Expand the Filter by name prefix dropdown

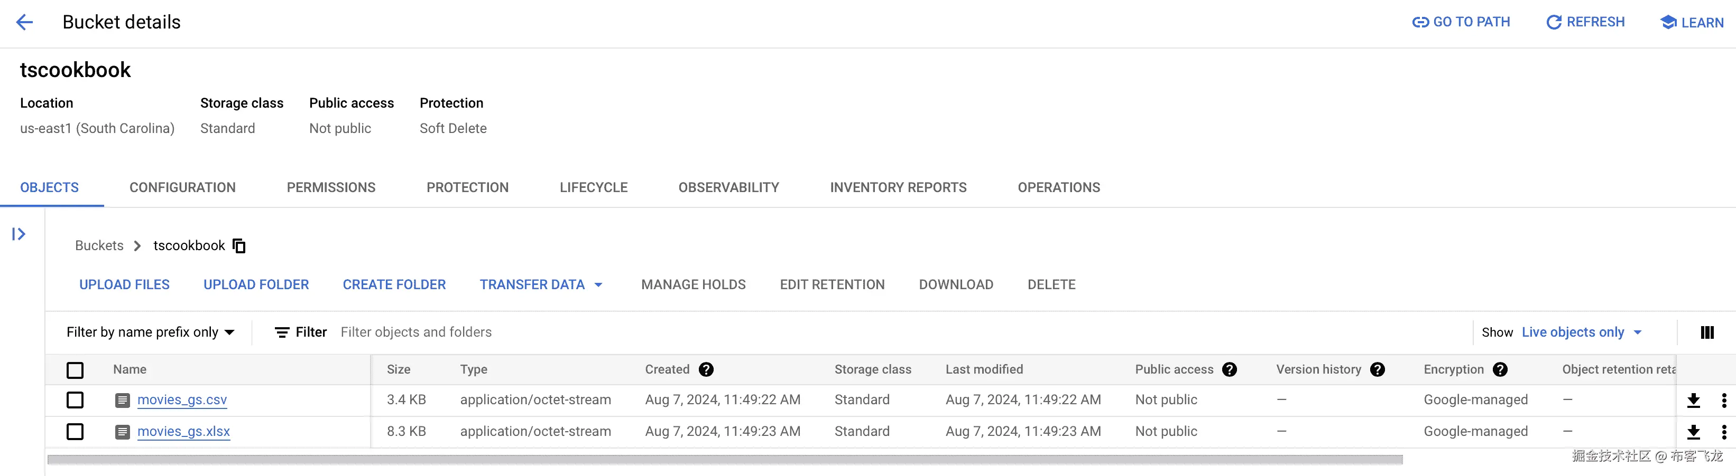(150, 331)
